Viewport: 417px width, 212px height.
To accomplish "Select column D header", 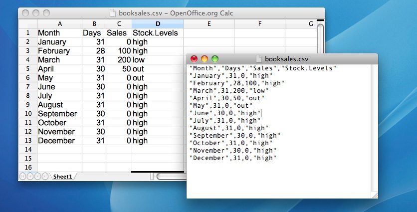I will (x=158, y=23).
